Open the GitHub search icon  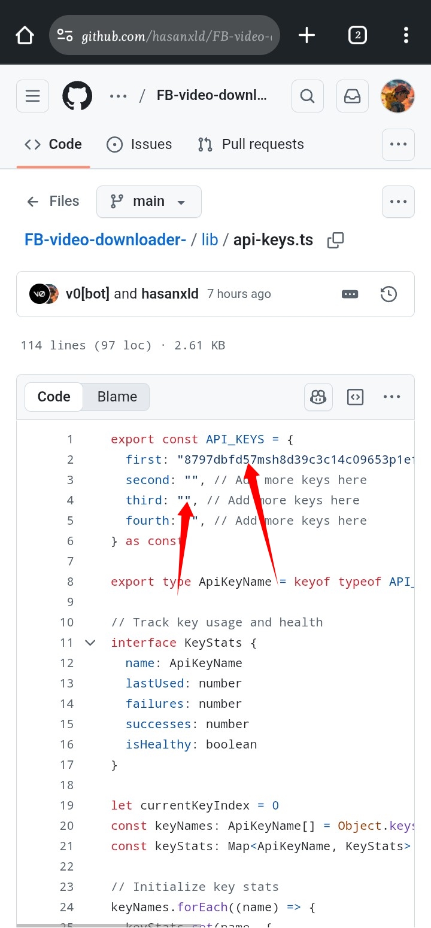pos(308,96)
